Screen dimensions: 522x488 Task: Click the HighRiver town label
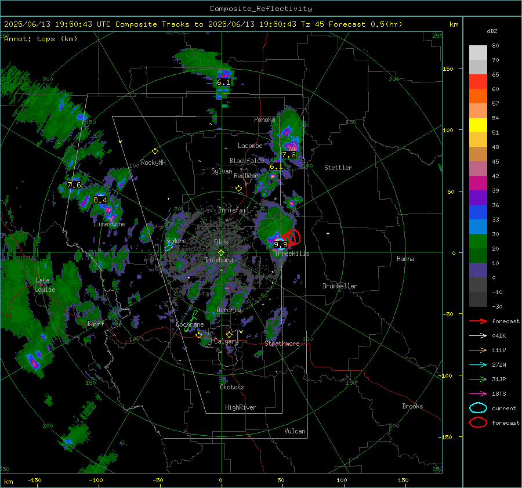click(x=240, y=407)
